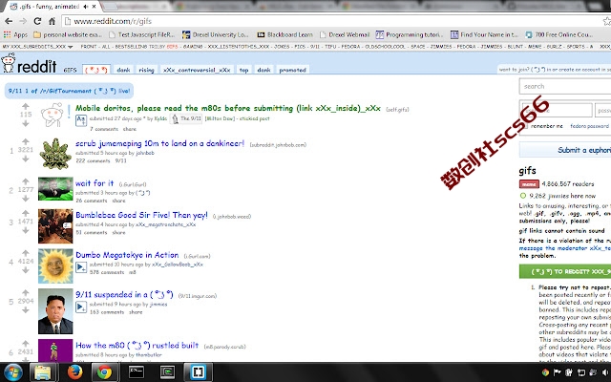Downvote '9/11 suspended in a' post
The width and height of the screenshot is (611, 382).
point(26,309)
